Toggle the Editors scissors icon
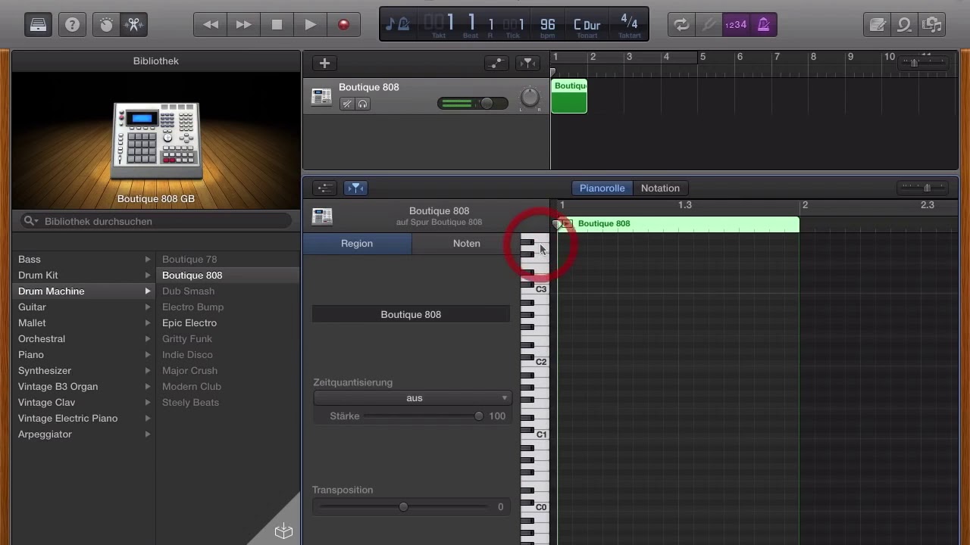Screen dimensions: 970x545 point(134,25)
